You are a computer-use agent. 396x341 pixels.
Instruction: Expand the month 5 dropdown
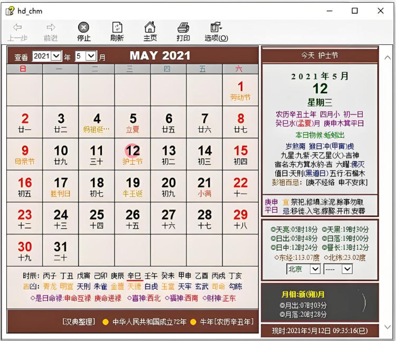(91, 56)
